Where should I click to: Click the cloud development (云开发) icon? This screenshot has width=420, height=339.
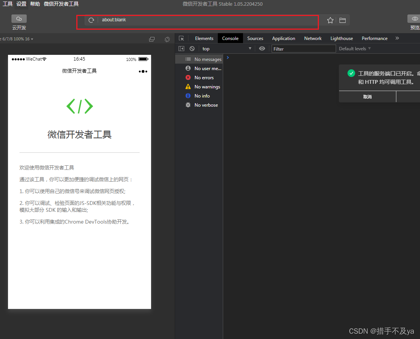tap(19, 19)
